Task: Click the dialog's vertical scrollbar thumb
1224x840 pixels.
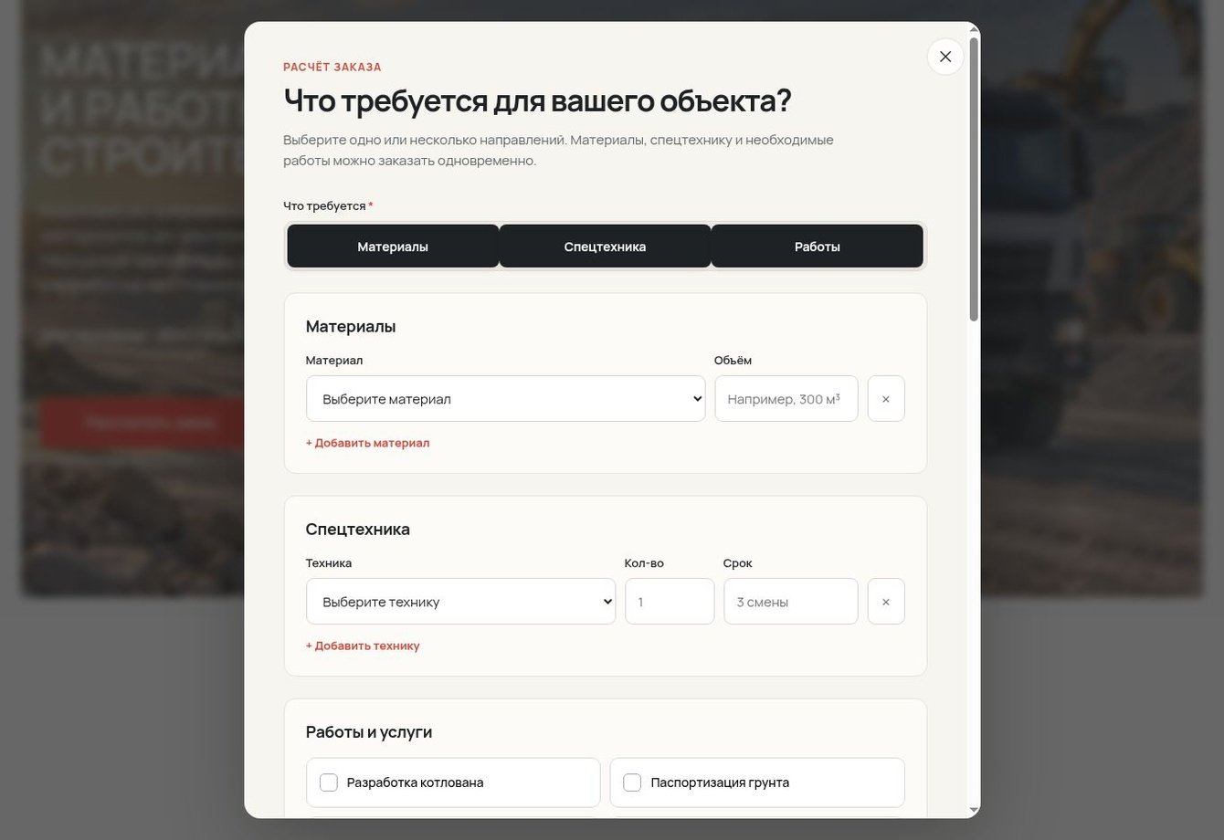Action: click(x=974, y=180)
